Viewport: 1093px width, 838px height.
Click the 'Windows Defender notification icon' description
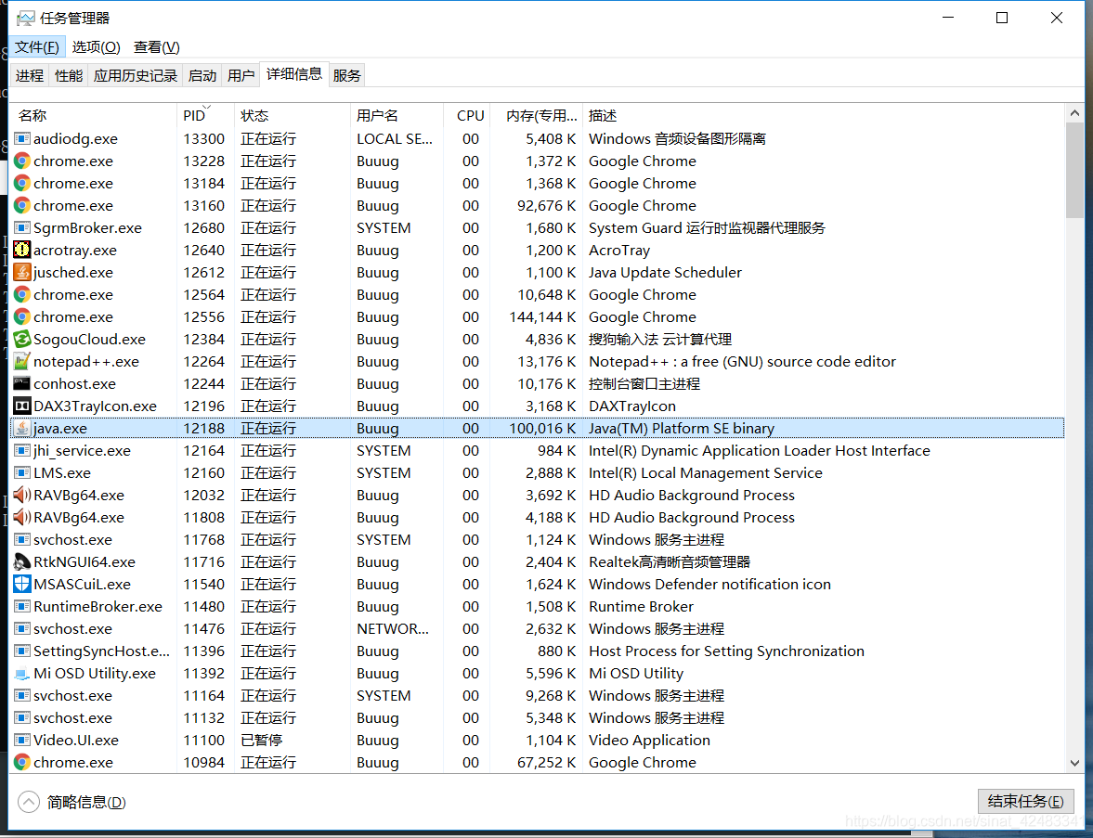(709, 585)
